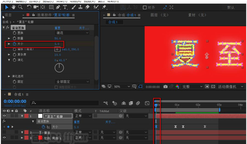Expand the 演化选项 group
Image resolution: width=247 pixels, height=144 pixels.
pos(9,76)
